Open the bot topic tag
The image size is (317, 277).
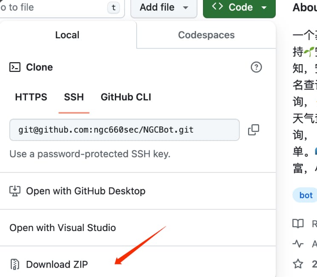coord(306,195)
